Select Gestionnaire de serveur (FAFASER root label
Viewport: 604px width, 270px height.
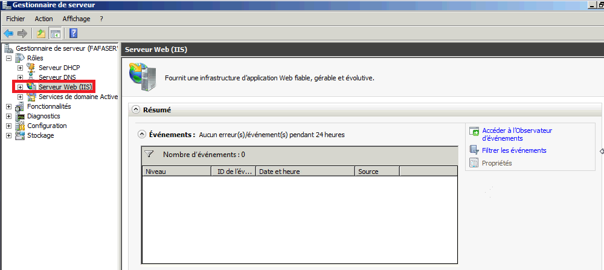coord(66,48)
